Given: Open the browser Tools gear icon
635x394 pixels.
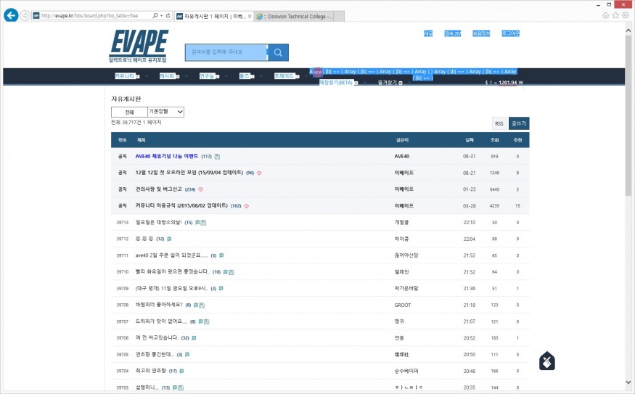Looking at the screenshot, I should click(x=626, y=15).
